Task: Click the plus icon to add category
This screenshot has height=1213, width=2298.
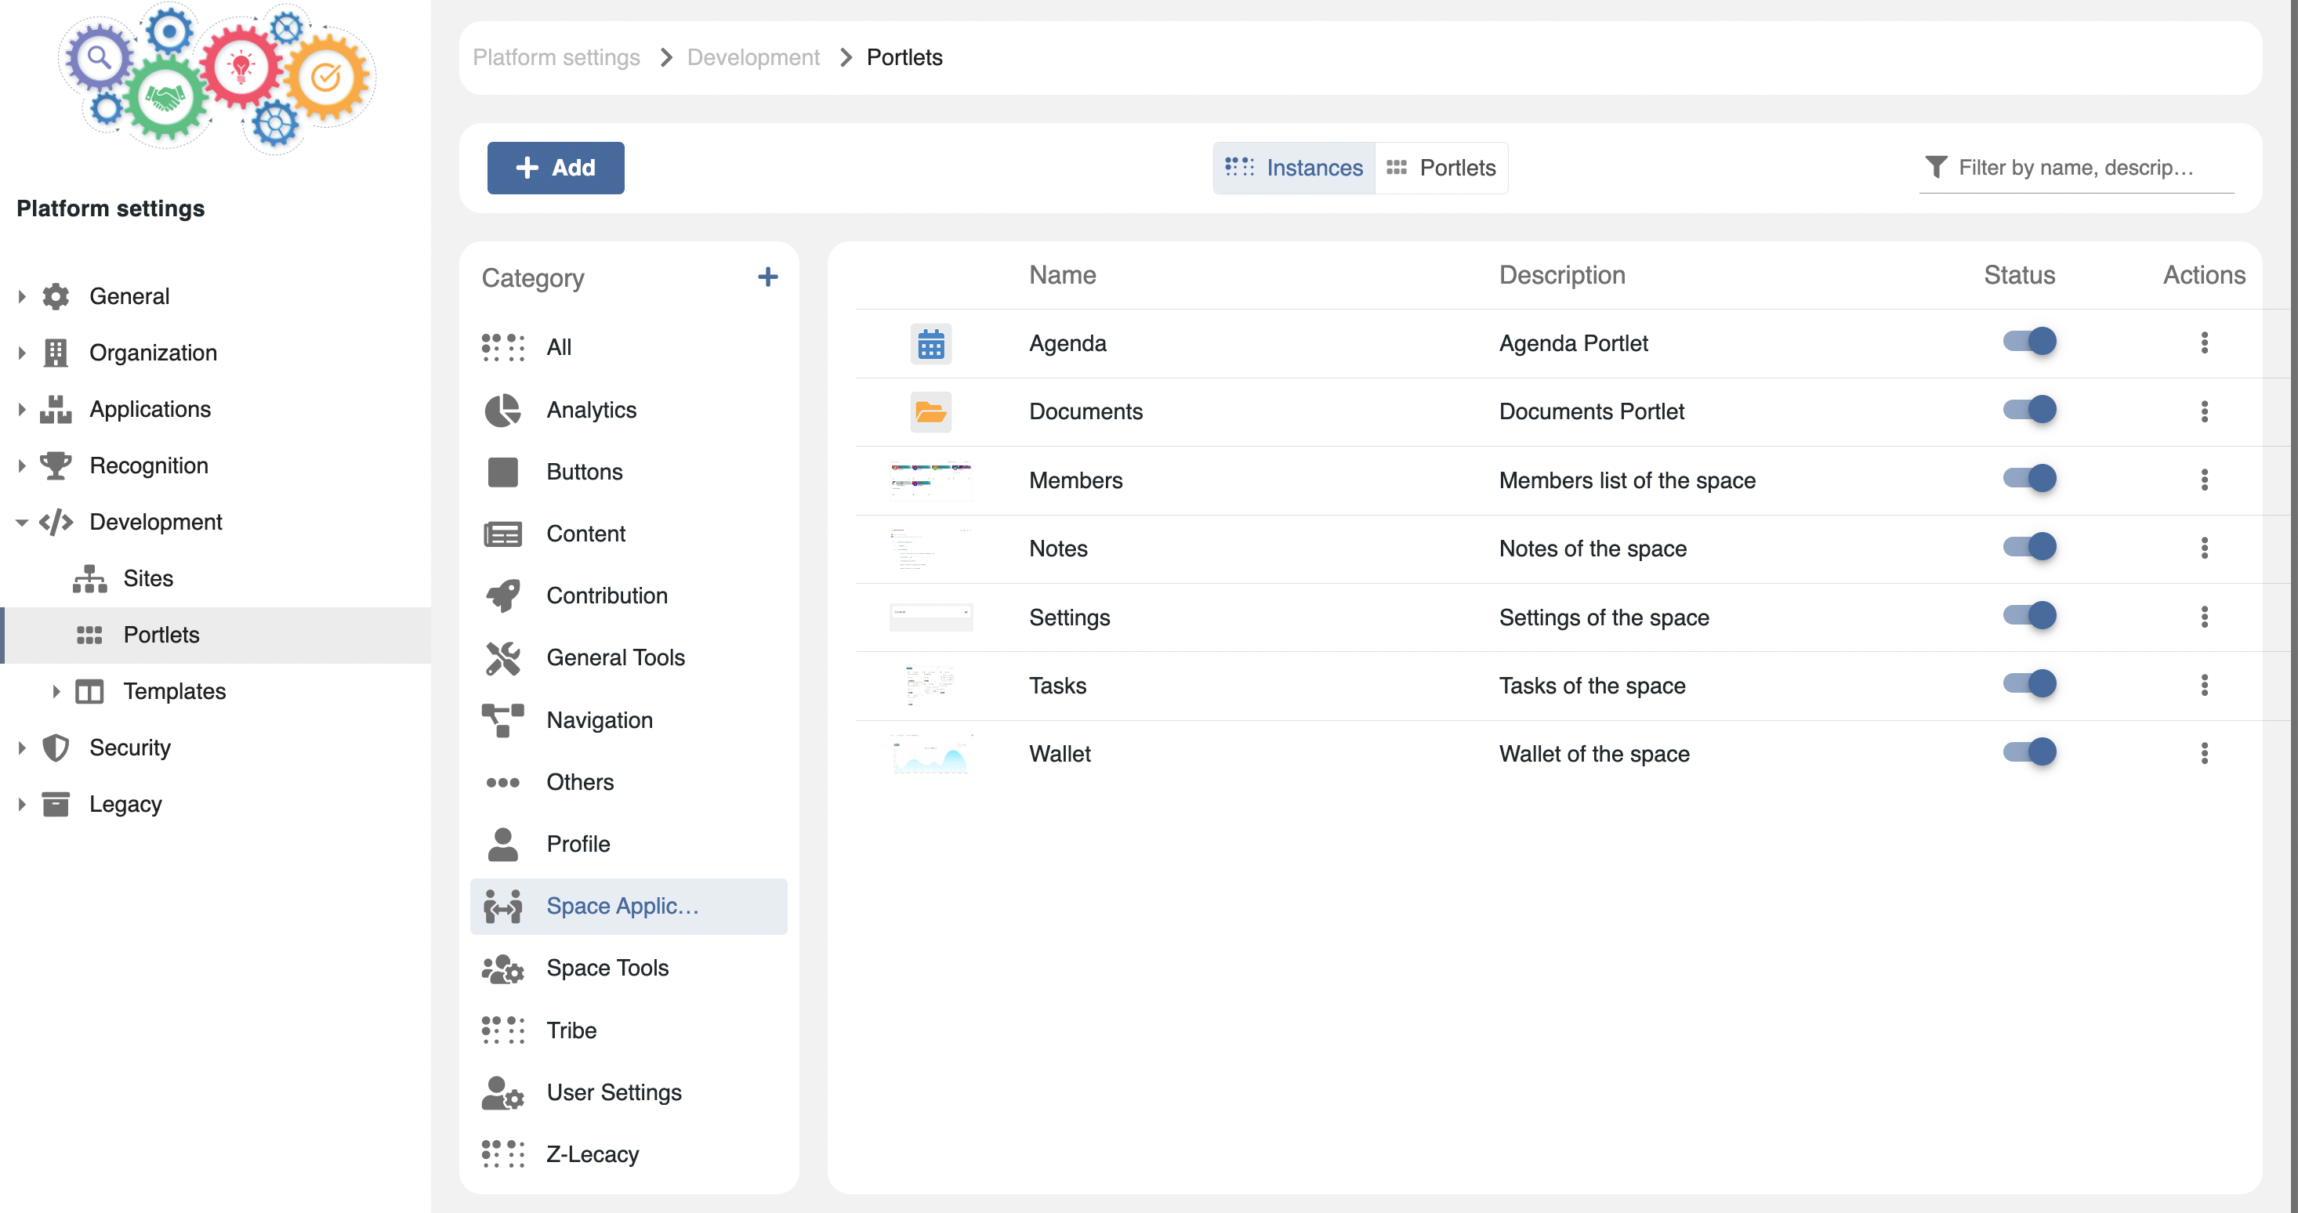Action: coord(767,277)
